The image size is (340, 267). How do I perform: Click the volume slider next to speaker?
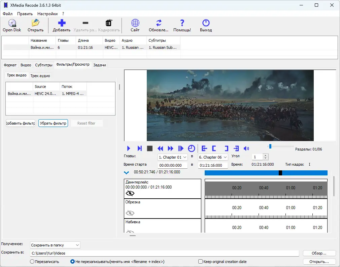(281, 146)
